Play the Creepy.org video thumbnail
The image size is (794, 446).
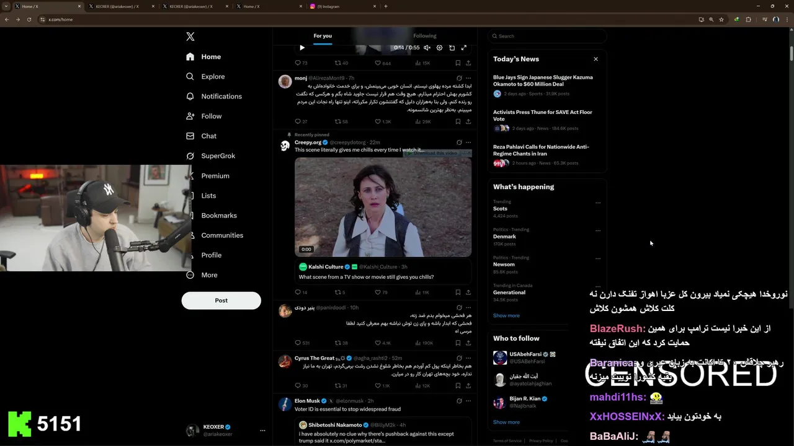pos(383,207)
